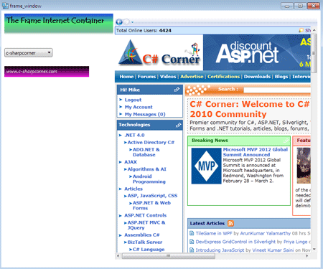This screenshot has width=323, height=269.
Task: Open ASP.NET & Web Forms category
Action: point(151,205)
